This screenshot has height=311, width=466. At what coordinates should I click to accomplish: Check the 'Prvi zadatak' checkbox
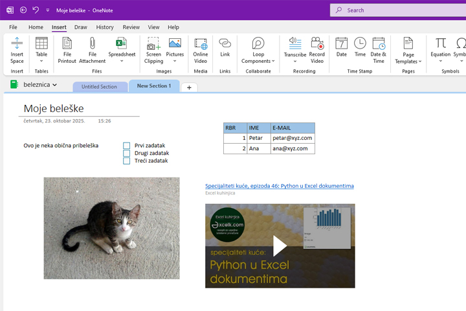click(x=127, y=146)
